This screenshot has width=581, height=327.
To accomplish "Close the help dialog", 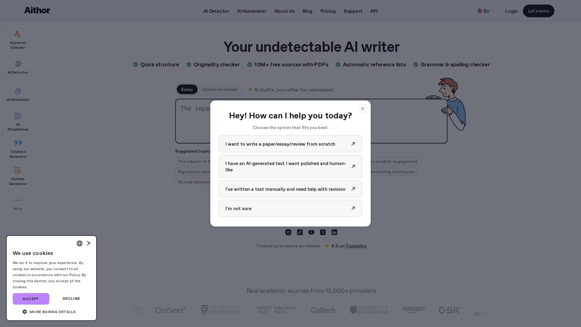I will click(363, 109).
